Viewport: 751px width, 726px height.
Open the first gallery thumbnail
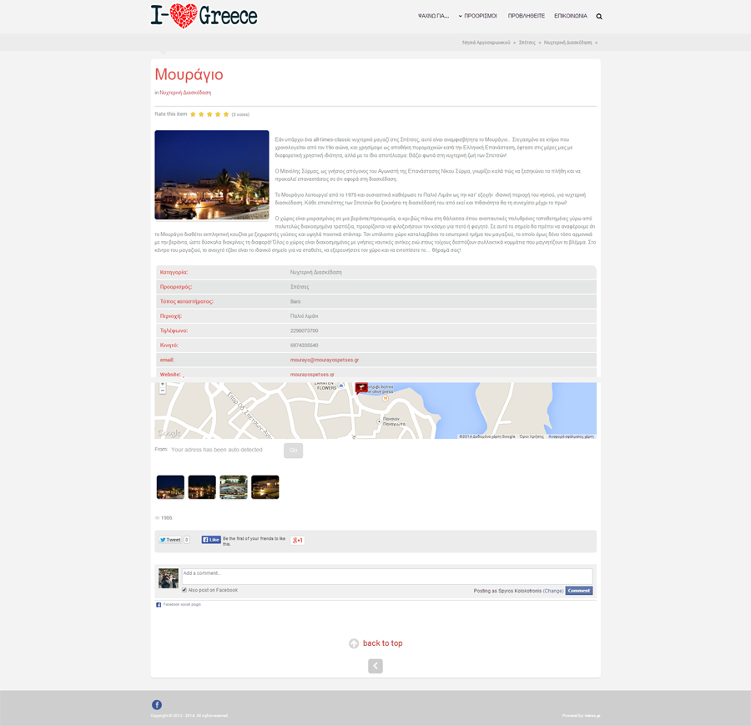[x=170, y=487]
